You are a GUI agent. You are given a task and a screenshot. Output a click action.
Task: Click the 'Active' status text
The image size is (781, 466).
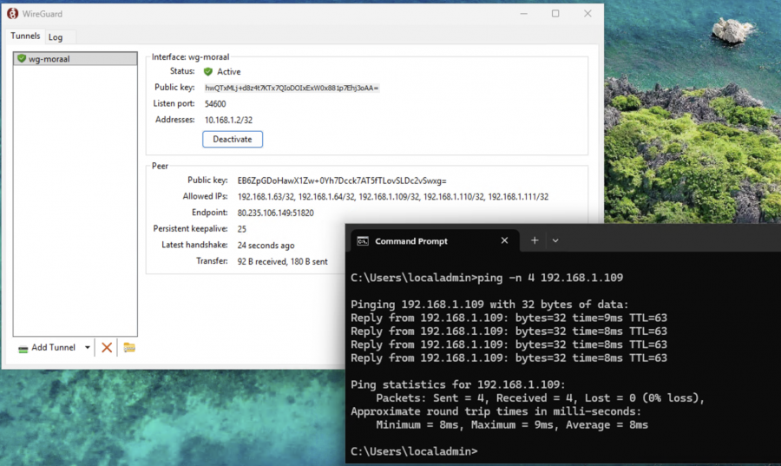coord(228,72)
